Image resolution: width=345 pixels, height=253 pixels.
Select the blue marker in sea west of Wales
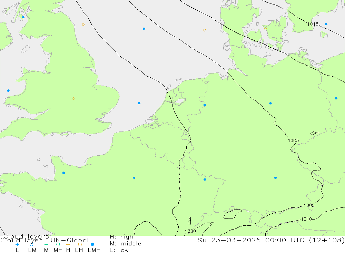pos(8,91)
